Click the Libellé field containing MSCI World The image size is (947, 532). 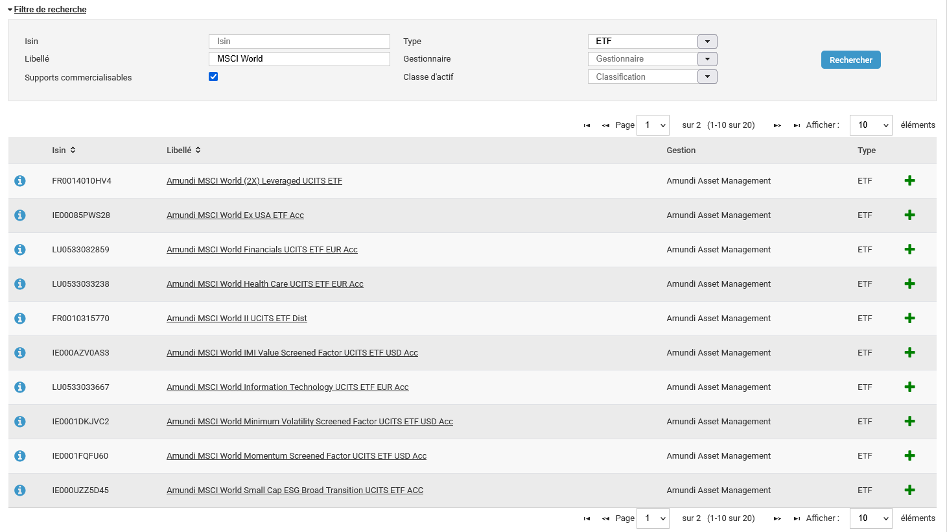(299, 59)
